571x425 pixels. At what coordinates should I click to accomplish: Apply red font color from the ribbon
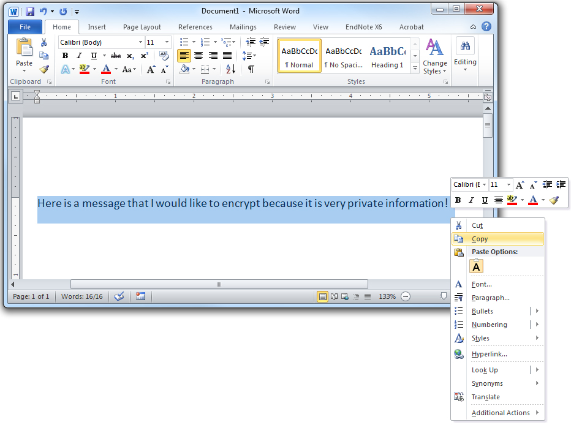coord(106,69)
